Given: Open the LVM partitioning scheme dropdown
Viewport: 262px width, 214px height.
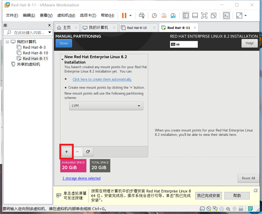Looking at the screenshot, I should click(106, 106).
